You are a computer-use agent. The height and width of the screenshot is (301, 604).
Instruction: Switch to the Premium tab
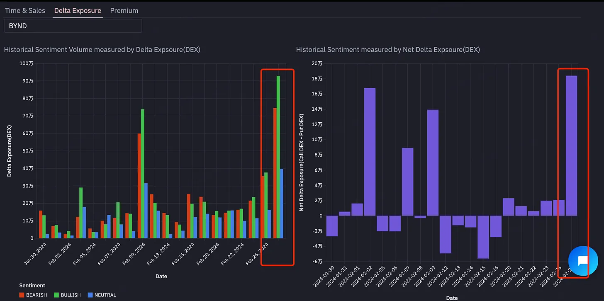coord(124,10)
